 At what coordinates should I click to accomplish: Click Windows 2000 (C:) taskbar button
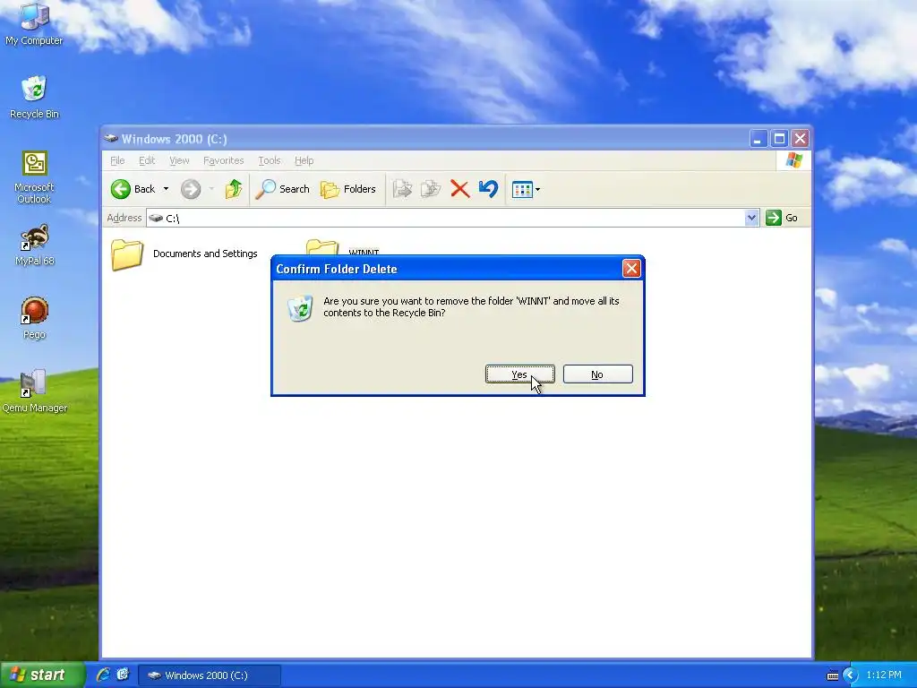210,675
